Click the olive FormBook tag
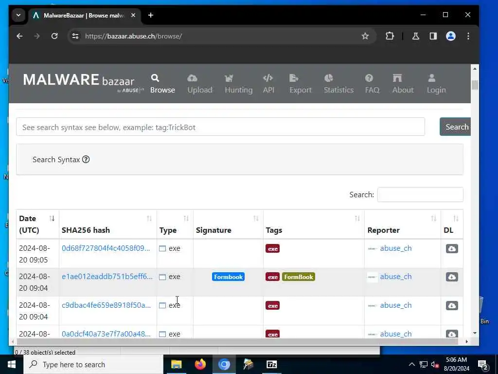Viewport: 498px width, 374px height. [298, 277]
